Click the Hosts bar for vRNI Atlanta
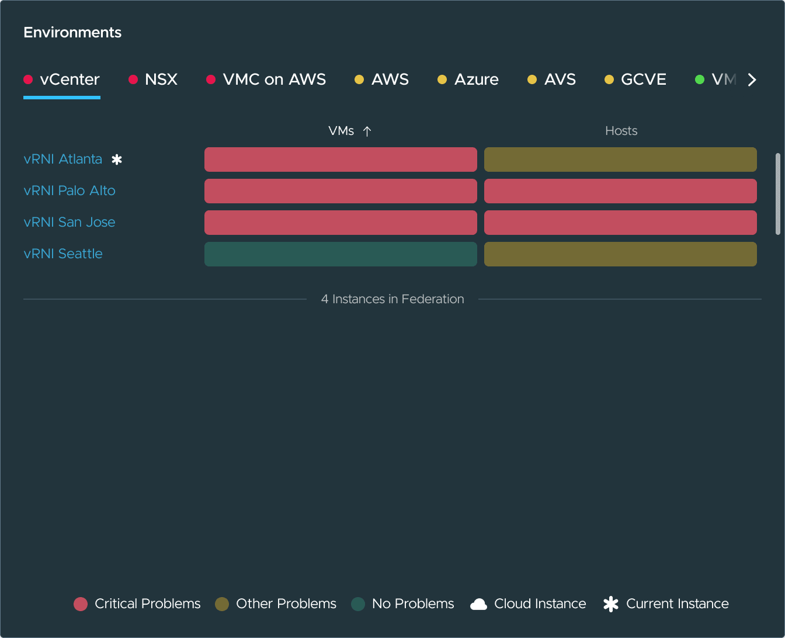The height and width of the screenshot is (638, 785). click(x=620, y=159)
